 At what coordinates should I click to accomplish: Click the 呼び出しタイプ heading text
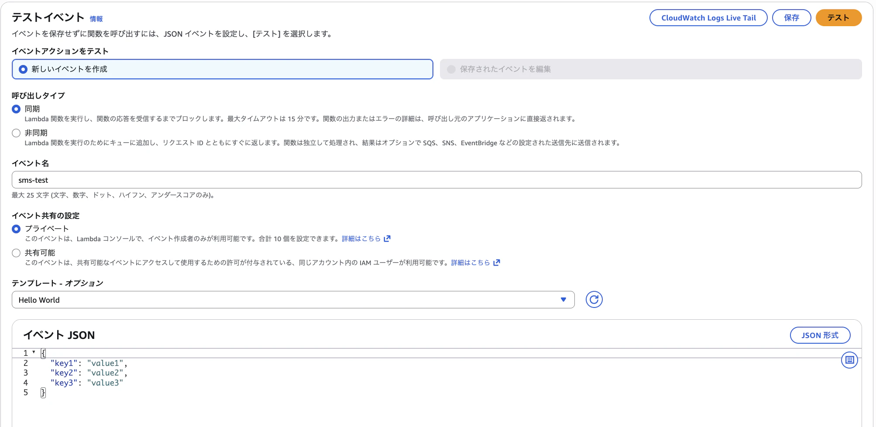(x=38, y=96)
